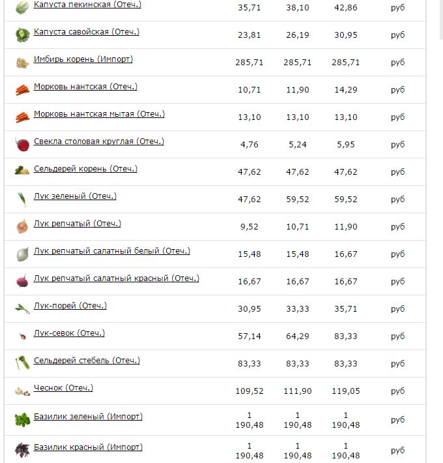Select Лук репчатый салатный красный (Отеч.) link
The height and width of the screenshot is (463, 443).
[117, 278]
